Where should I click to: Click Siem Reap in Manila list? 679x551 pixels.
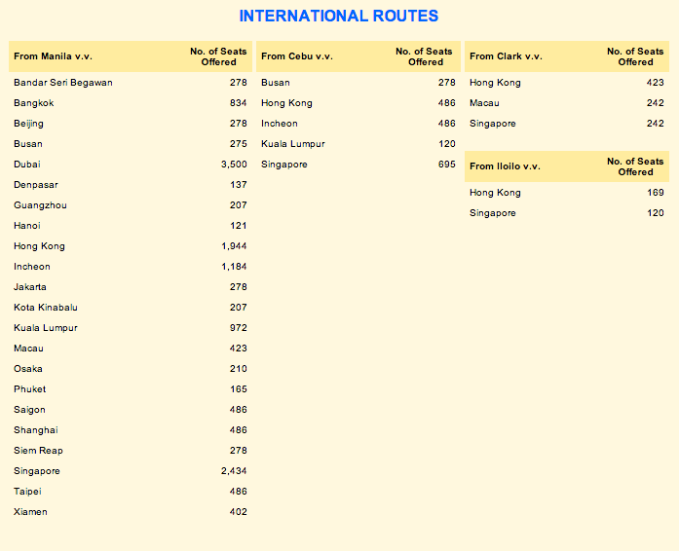(38, 451)
